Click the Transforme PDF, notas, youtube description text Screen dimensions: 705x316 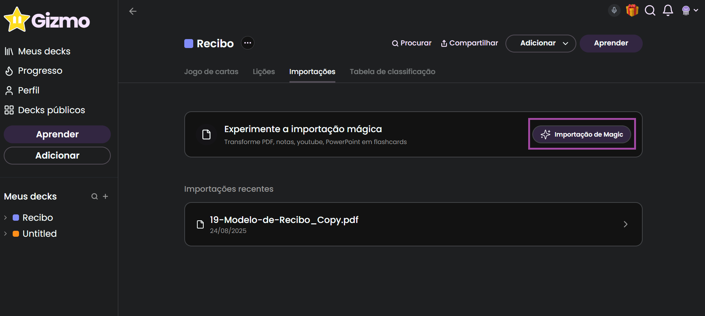pos(316,142)
